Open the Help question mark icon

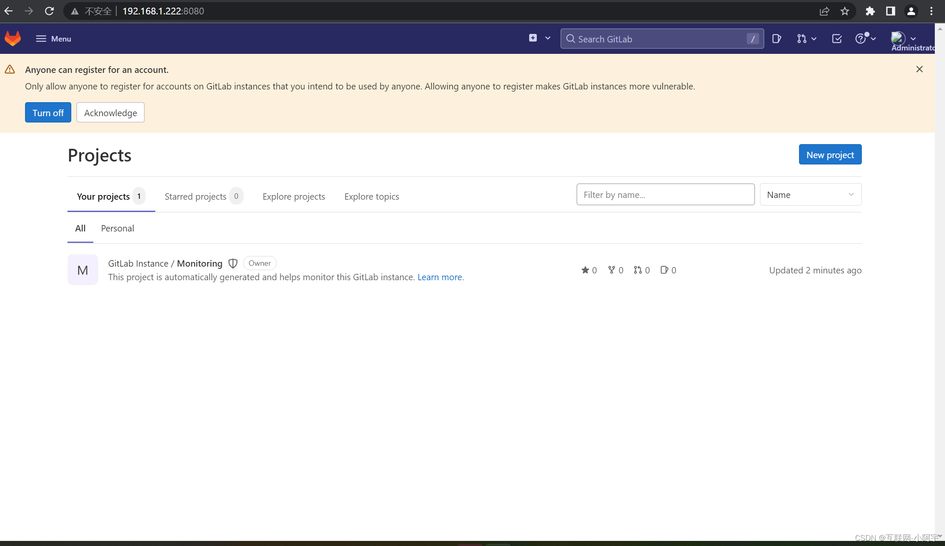(x=861, y=39)
